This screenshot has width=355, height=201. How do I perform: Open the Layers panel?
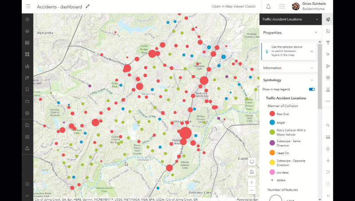click(x=28, y=31)
